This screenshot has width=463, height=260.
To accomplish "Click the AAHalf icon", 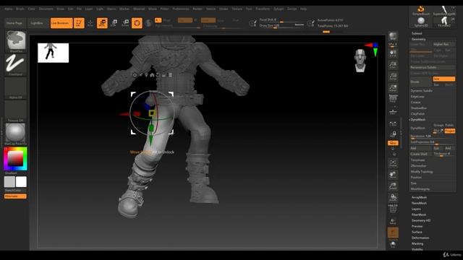I will (x=393, y=88).
